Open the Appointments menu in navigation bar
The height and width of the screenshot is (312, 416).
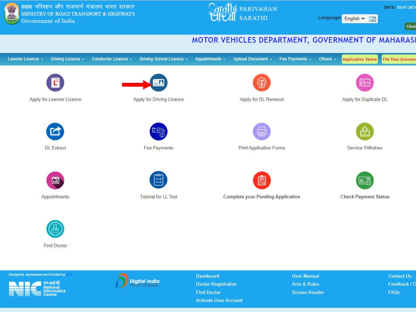[x=210, y=59]
